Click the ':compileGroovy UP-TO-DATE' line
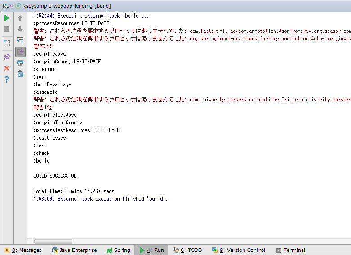The width and height of the screenshot is (351, 255). pyautogui.click(x=67, y=62)
